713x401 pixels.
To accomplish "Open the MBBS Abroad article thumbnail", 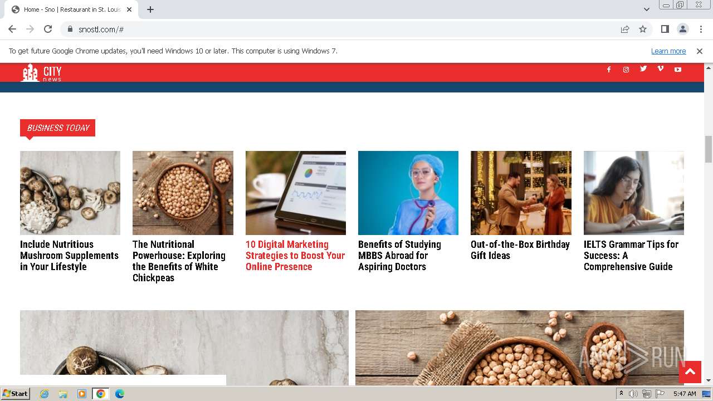I will click(x=408, y=193).
